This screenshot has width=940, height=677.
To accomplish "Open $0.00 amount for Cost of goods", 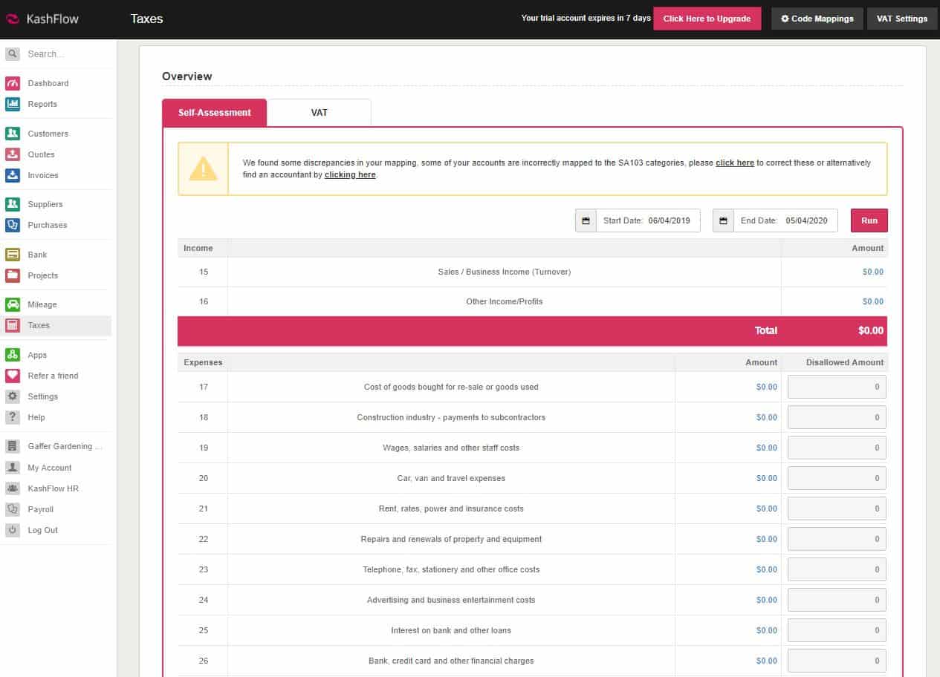I will point(767,387).
